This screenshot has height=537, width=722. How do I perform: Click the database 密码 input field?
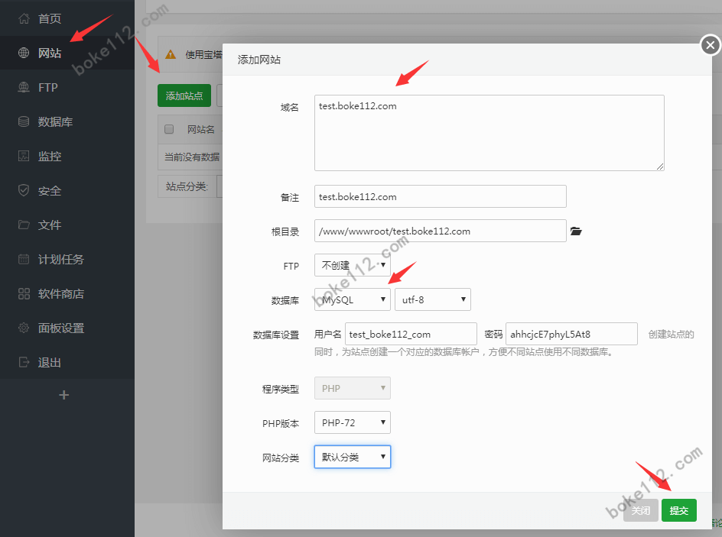571,334
